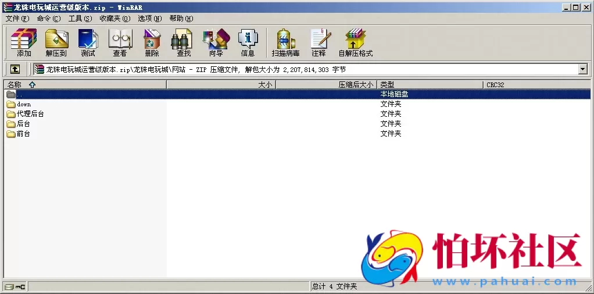594x294 pixels.
Task: Click the Add (添加) toolbar icon
Action: (x=24, y=42)
